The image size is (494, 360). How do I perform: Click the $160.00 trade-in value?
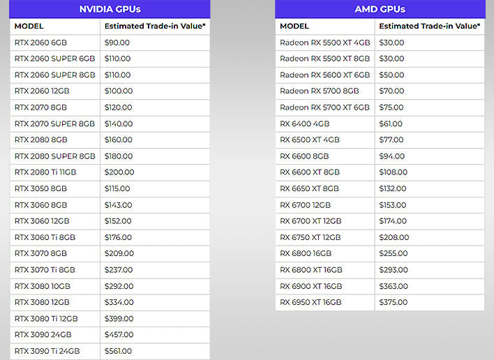pyautogui.click(x=119, y=140)
